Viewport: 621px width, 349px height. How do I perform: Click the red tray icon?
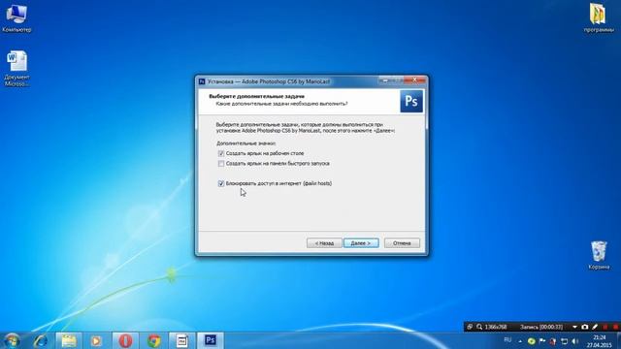tap(553, 341)
